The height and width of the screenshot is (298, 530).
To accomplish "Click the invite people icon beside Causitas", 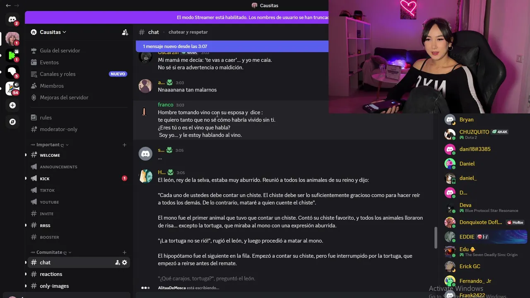I will [x=125, y=32].
